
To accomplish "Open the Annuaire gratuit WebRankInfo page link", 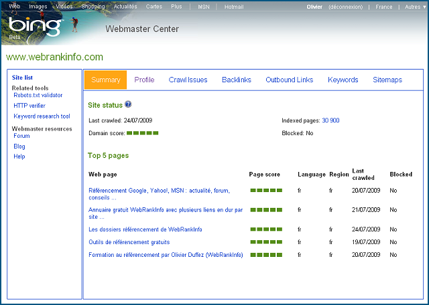I will (166, 213).
